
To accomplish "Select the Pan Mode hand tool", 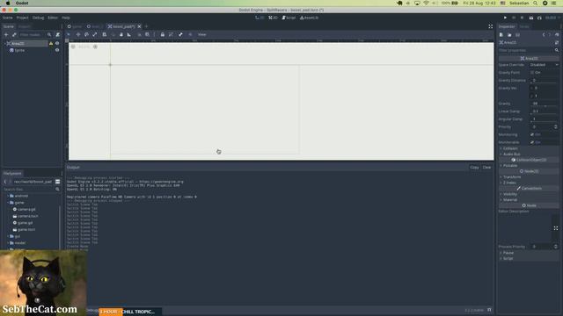I will (121, 35).
